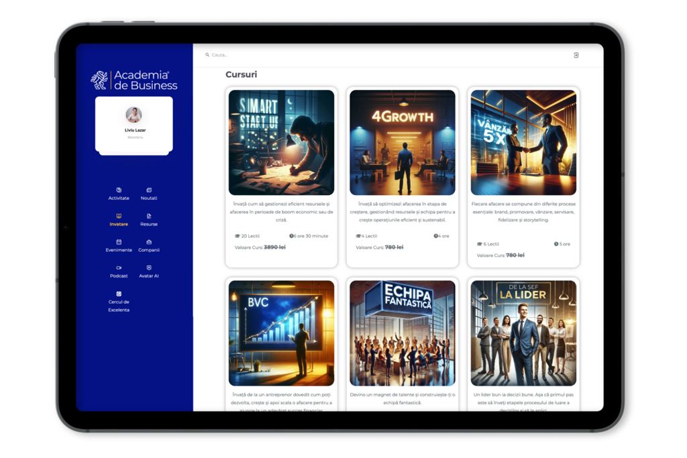
Task: Select the Invatare book icon
Action: (119, 216)
